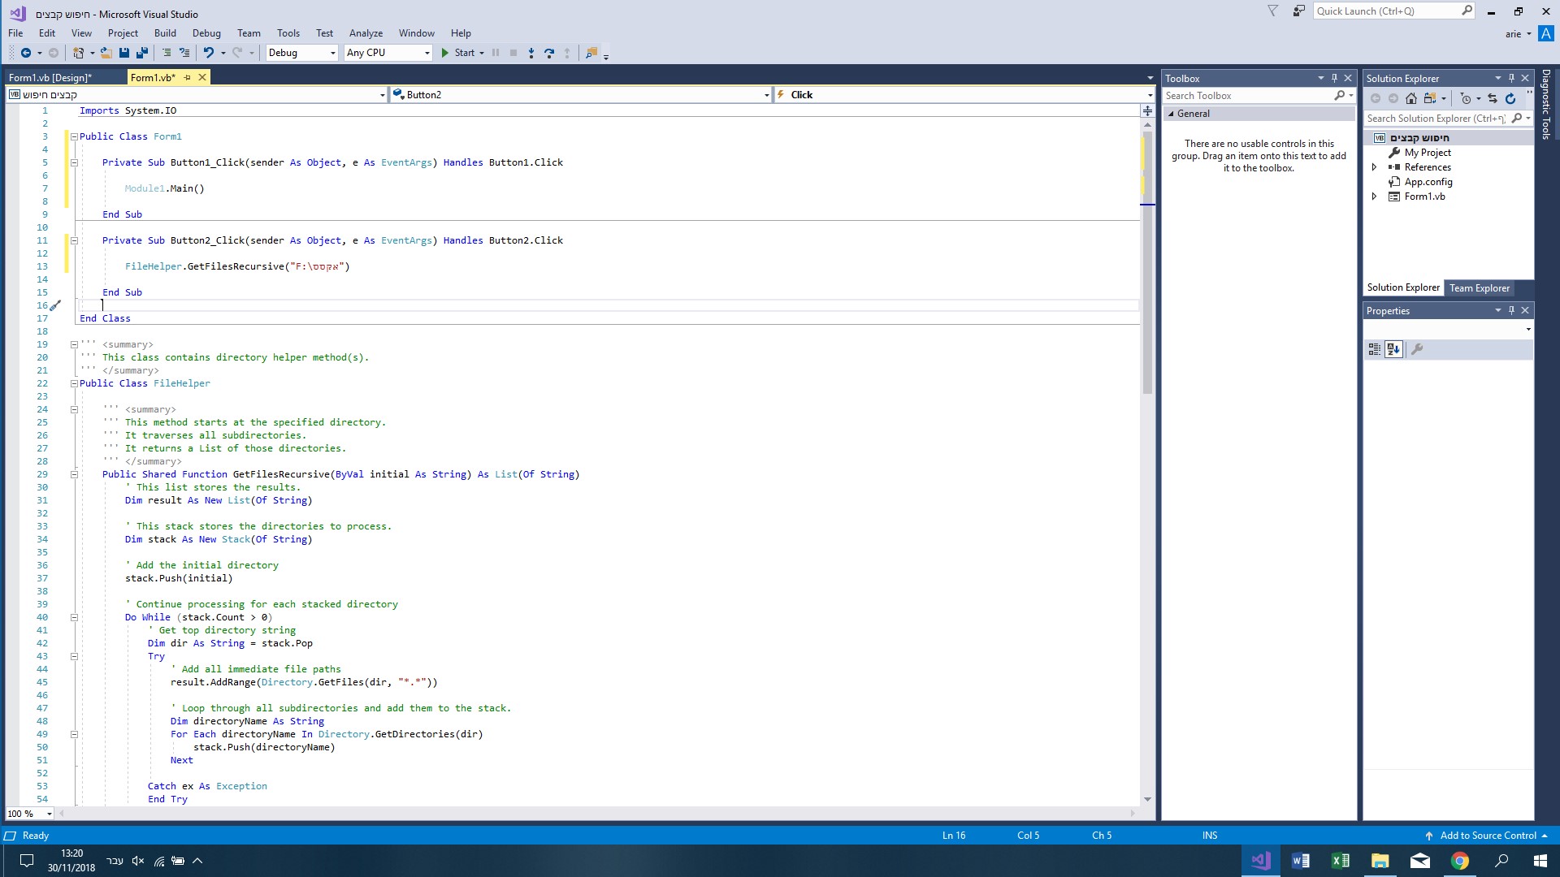Open the Build menu
Viewport: 1560px width, 877px height.
coord(165,33)
